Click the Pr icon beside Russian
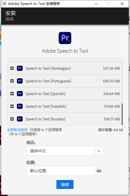 pyautogui.click(x=20, y=119)
